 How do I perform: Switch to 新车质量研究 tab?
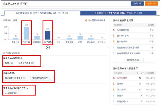(42, 13)
